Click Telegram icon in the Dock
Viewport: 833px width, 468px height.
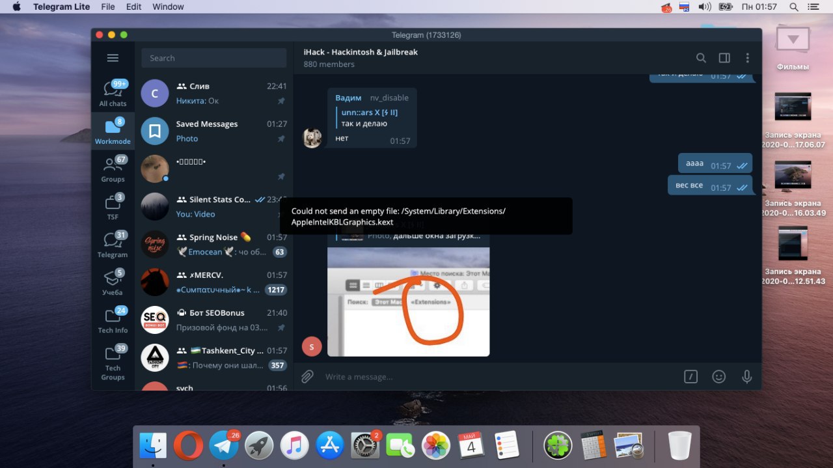[224, 446]
